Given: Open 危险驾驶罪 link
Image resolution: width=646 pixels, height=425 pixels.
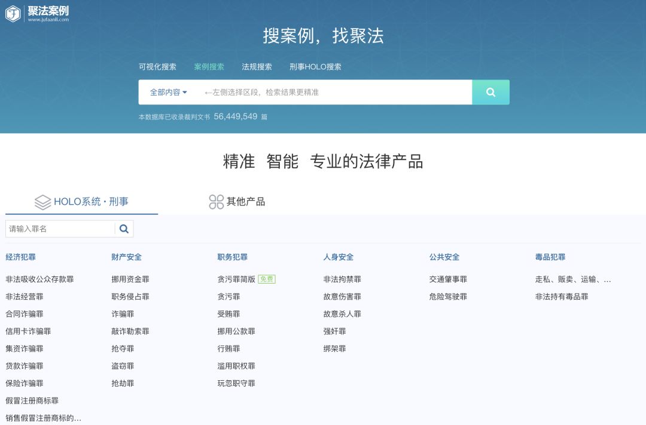Looking at the screenshot, I should point(448,296).
